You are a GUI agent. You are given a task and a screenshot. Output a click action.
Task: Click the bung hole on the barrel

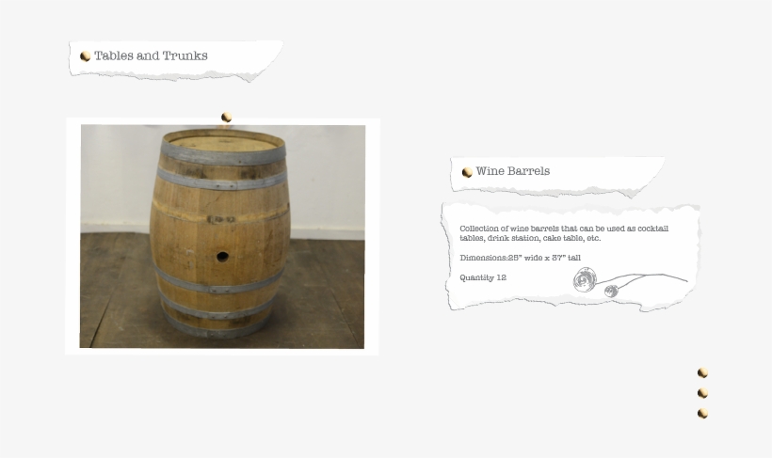tap(222, 257)
